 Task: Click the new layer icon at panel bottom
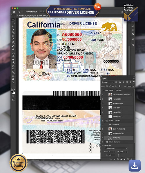point(128,159)
